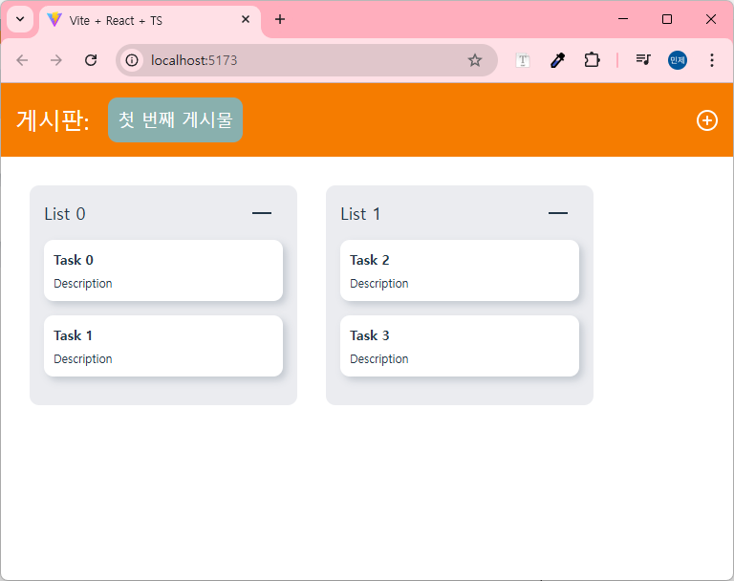Maximize the browser window

pos(667,19)
